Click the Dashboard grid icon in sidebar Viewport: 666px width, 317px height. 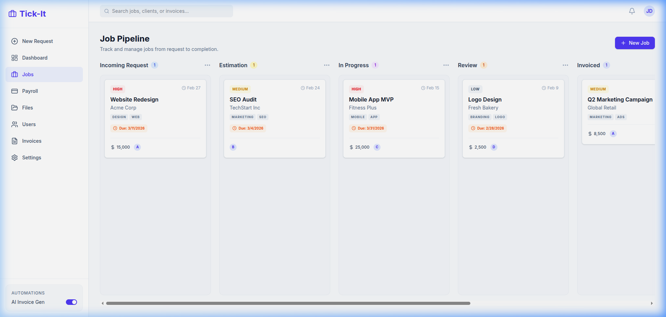point(15,58)
